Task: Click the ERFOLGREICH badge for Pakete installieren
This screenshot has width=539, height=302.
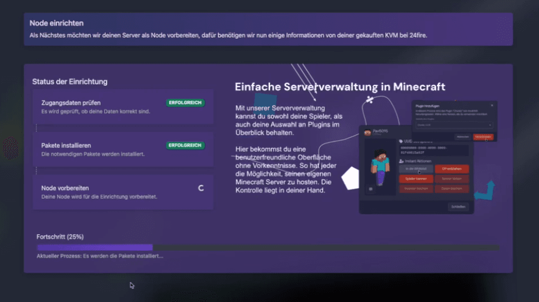Action: (185, 146)
